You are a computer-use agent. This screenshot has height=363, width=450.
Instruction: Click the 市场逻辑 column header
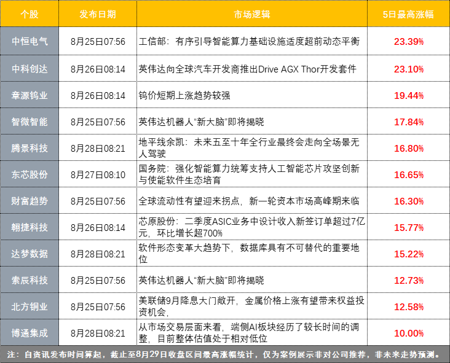[x=252, y=14]
